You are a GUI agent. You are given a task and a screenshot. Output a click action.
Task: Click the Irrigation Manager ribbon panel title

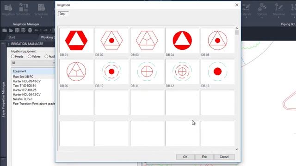coord(26,24)
